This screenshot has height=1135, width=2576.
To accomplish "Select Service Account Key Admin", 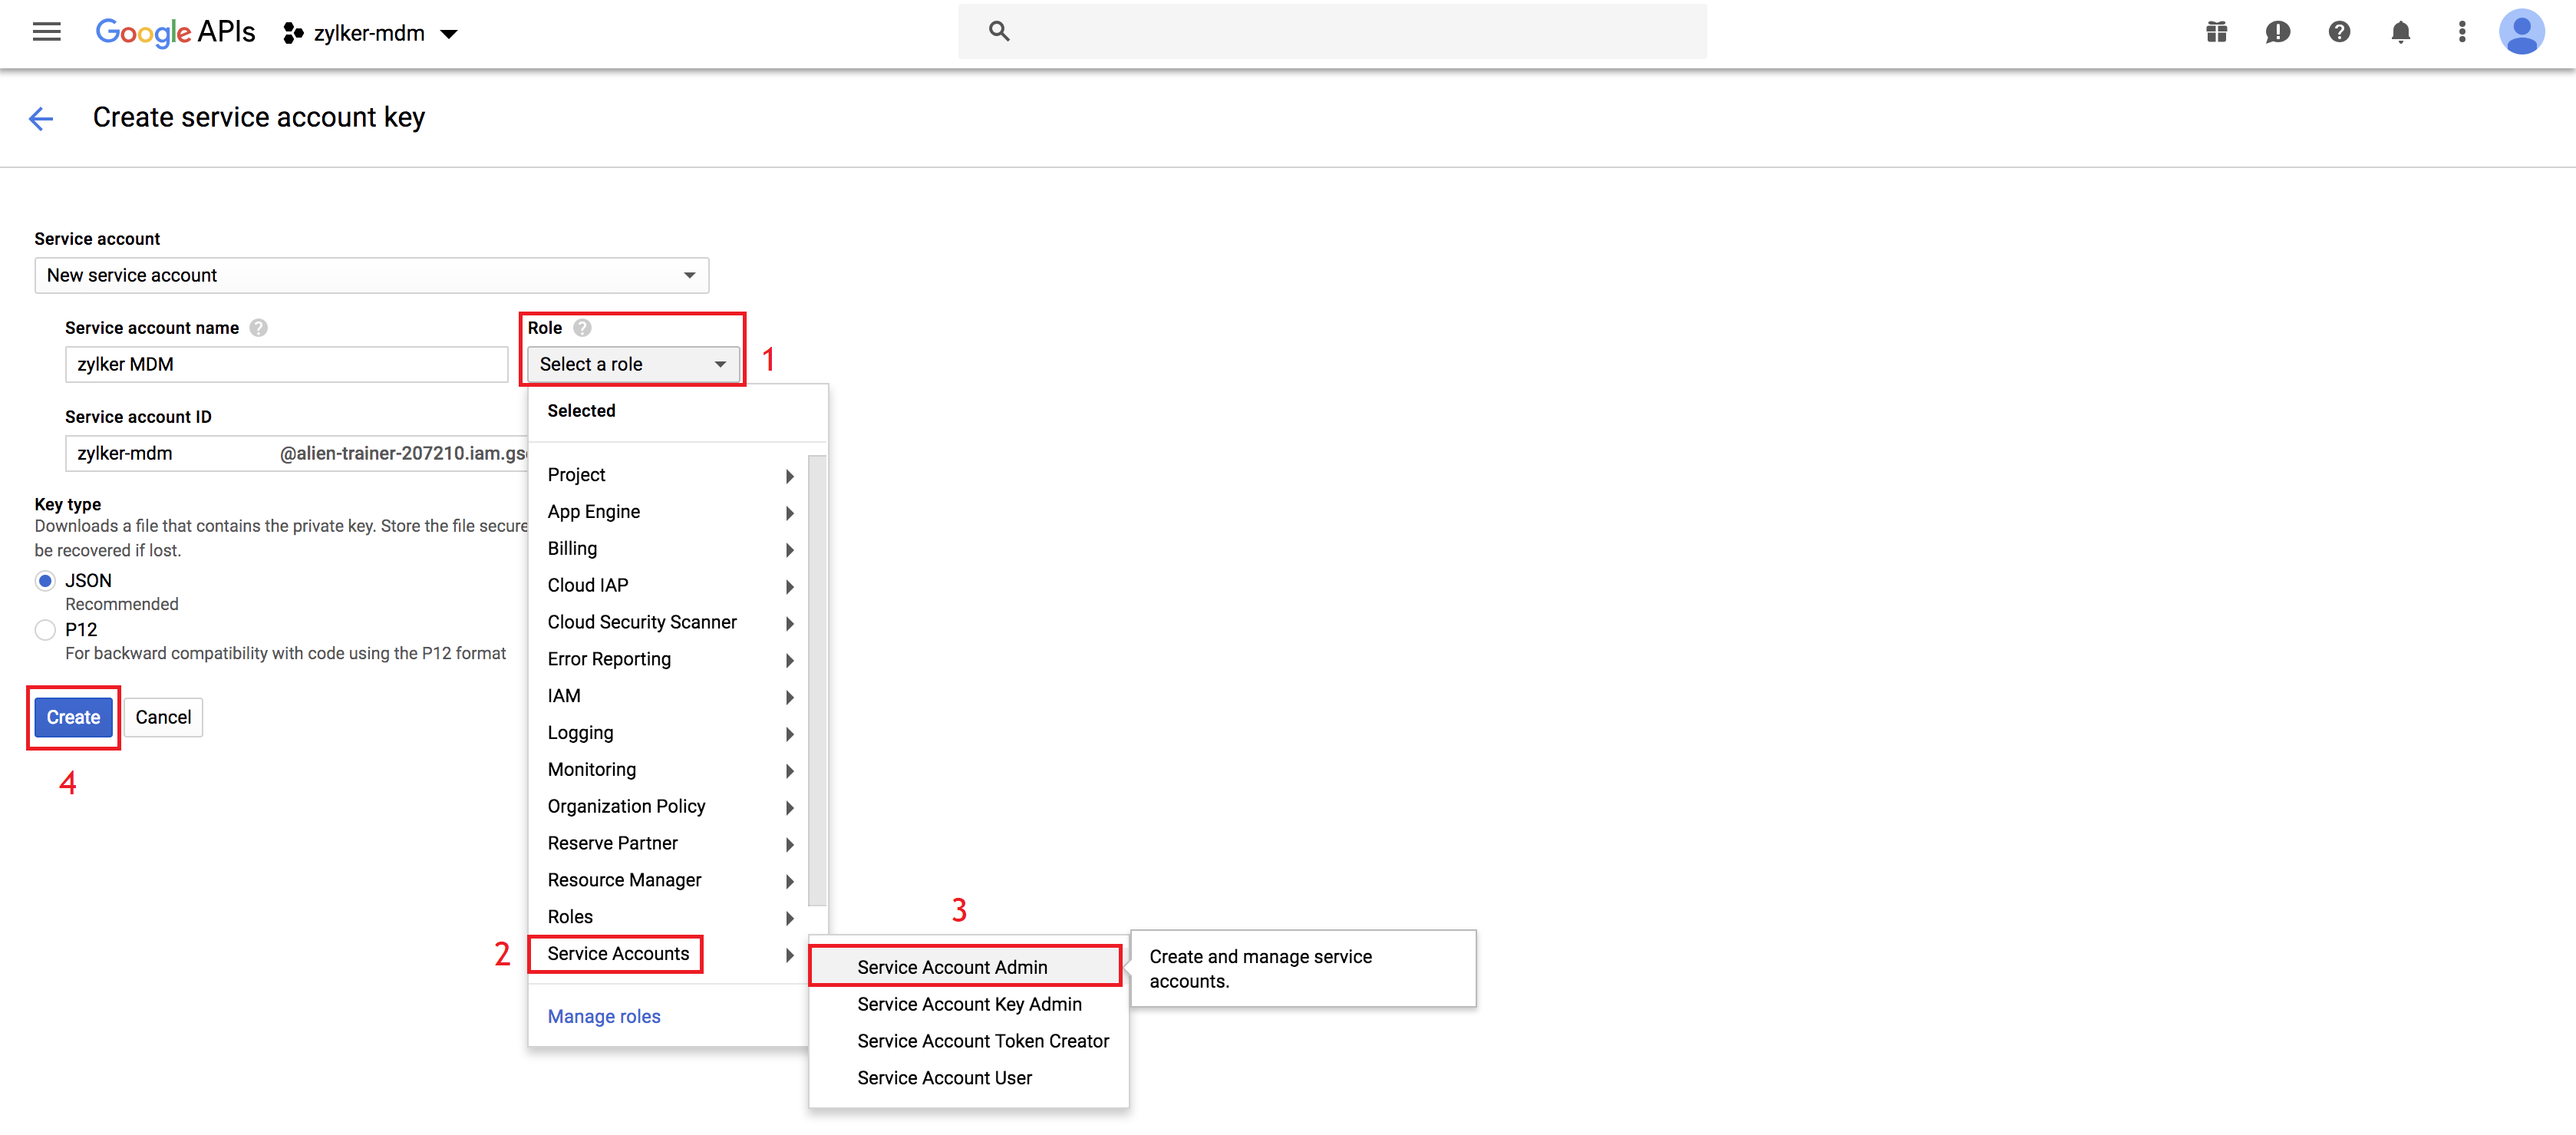I will point(969,1004).
